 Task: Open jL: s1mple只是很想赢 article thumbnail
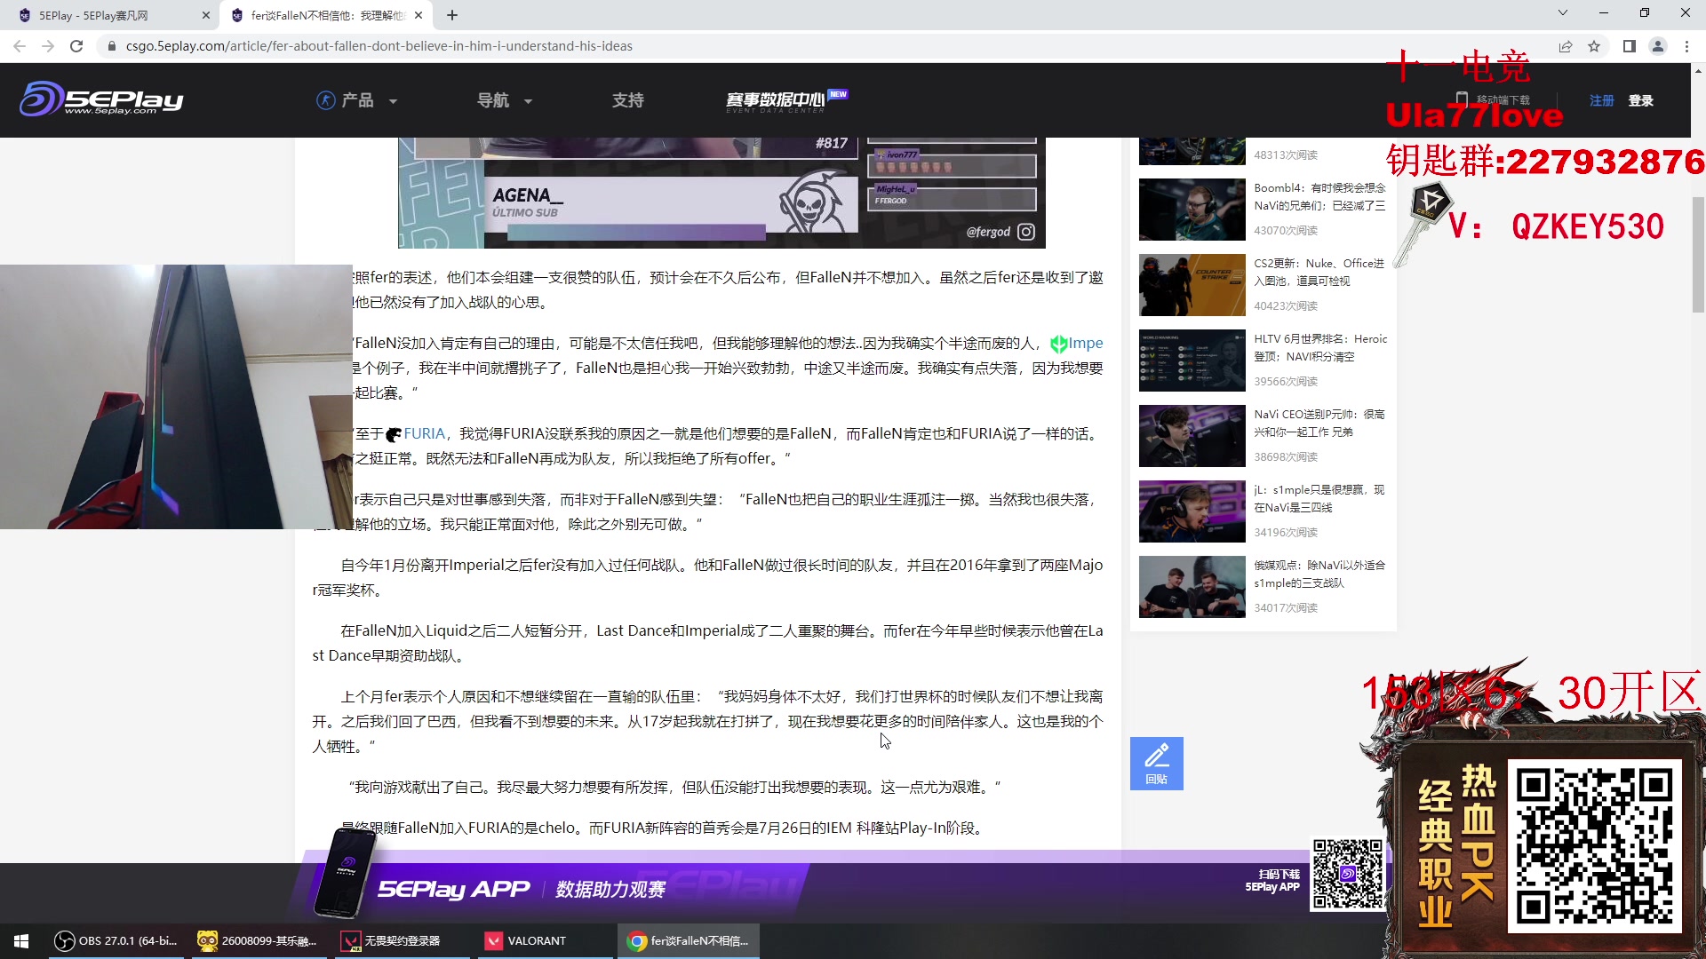1192,511
